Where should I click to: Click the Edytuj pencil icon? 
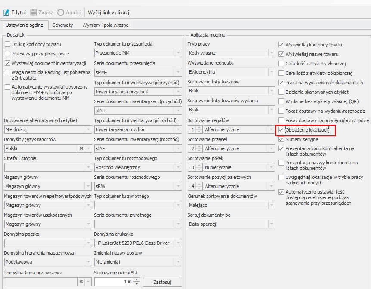pyautogui.click(x=6, y=12)
